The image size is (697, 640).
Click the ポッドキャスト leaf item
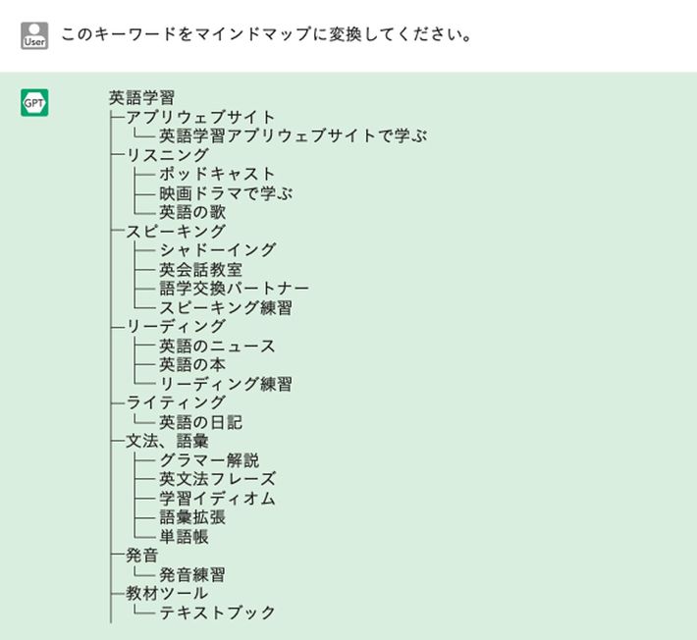[218, 174]
